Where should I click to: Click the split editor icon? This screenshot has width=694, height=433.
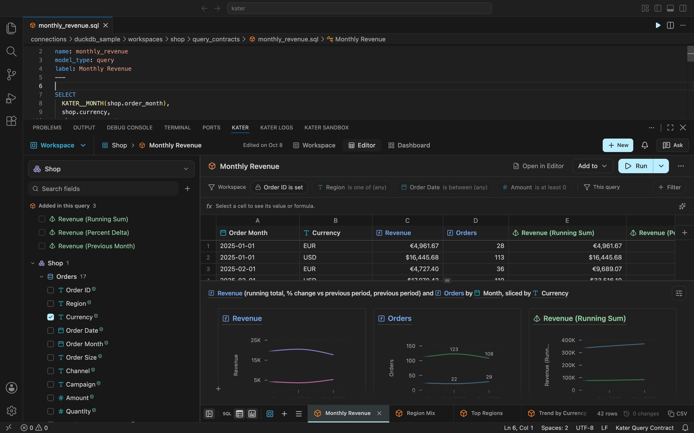[670, 25]
